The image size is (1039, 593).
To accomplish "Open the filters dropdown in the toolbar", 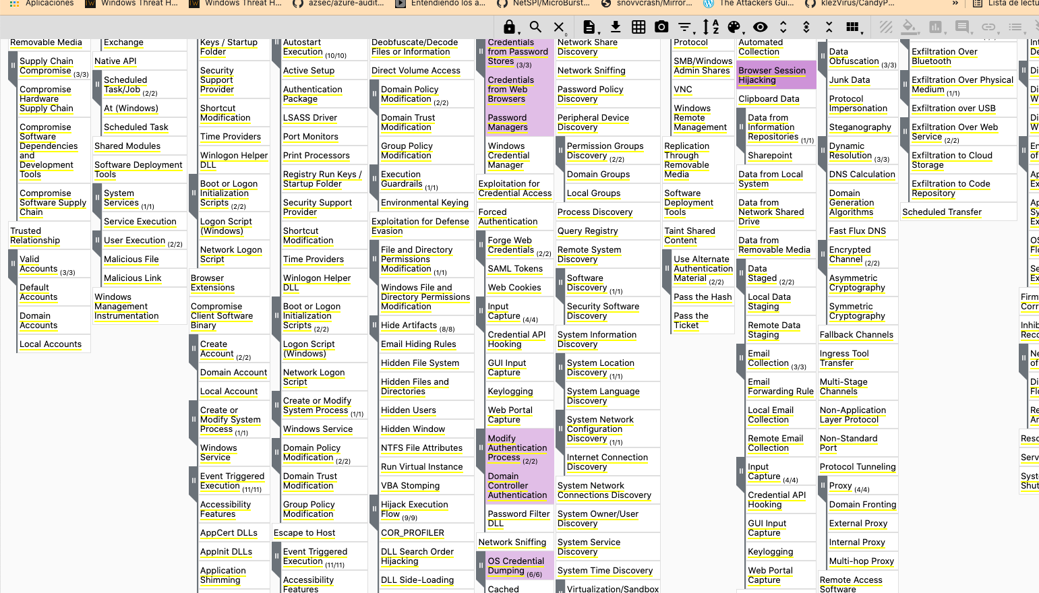I will 685,27.
